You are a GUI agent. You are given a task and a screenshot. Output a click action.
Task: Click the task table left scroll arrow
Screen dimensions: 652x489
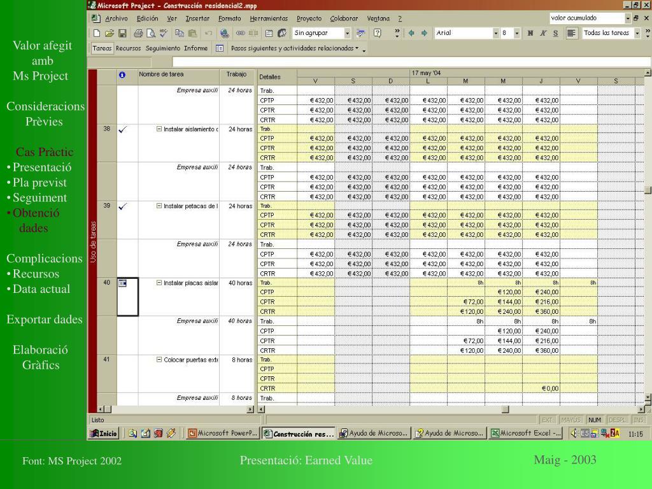coord(100,409)
